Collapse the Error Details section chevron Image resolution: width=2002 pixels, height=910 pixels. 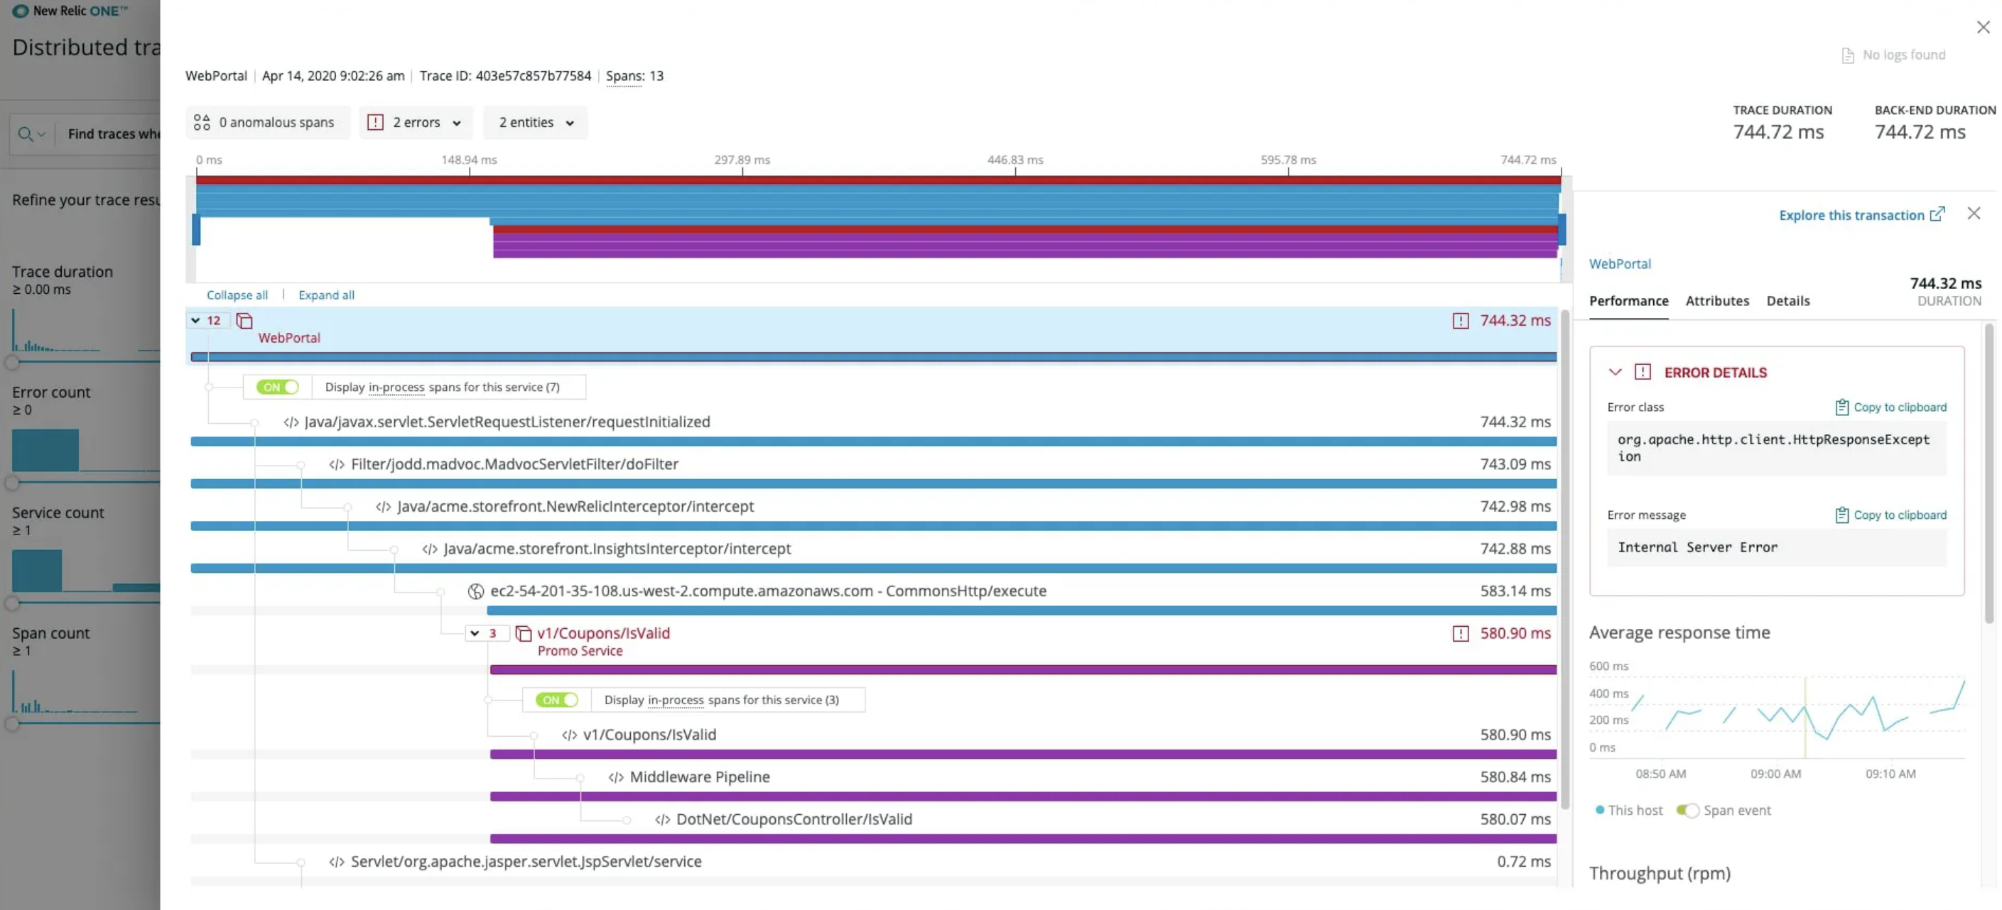click(1615, 372)
